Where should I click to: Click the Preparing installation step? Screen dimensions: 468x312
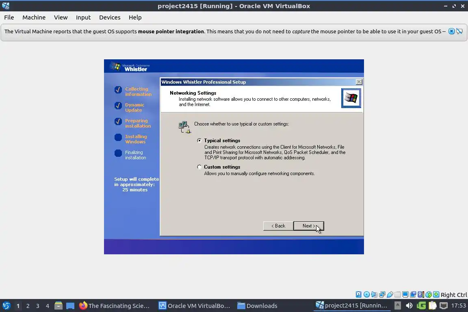(x=138, y=123)
